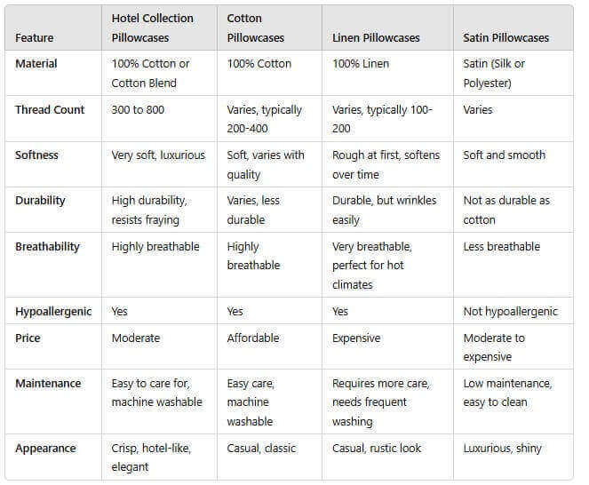Select the Cotton Pillowcases column header
This screenshot has width=589, height=485.
pos(257,28)
